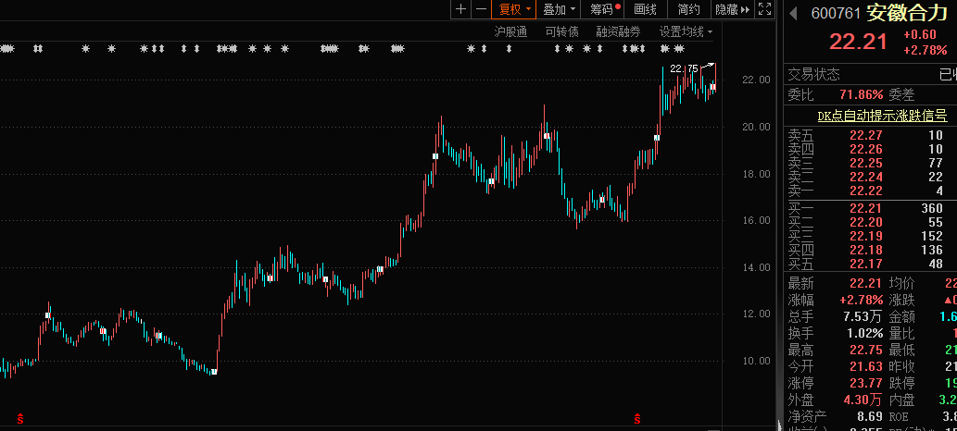Click 隐藏 to hide the side panel
Viewport: 957px width, 431px height.
(730, 9)
